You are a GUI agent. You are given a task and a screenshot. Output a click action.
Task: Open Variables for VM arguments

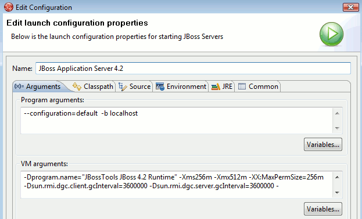point(322,209)
